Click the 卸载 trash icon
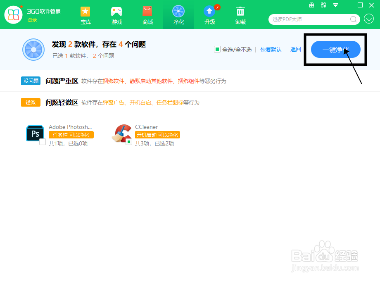The image size is (380, 281). point(240,11)
